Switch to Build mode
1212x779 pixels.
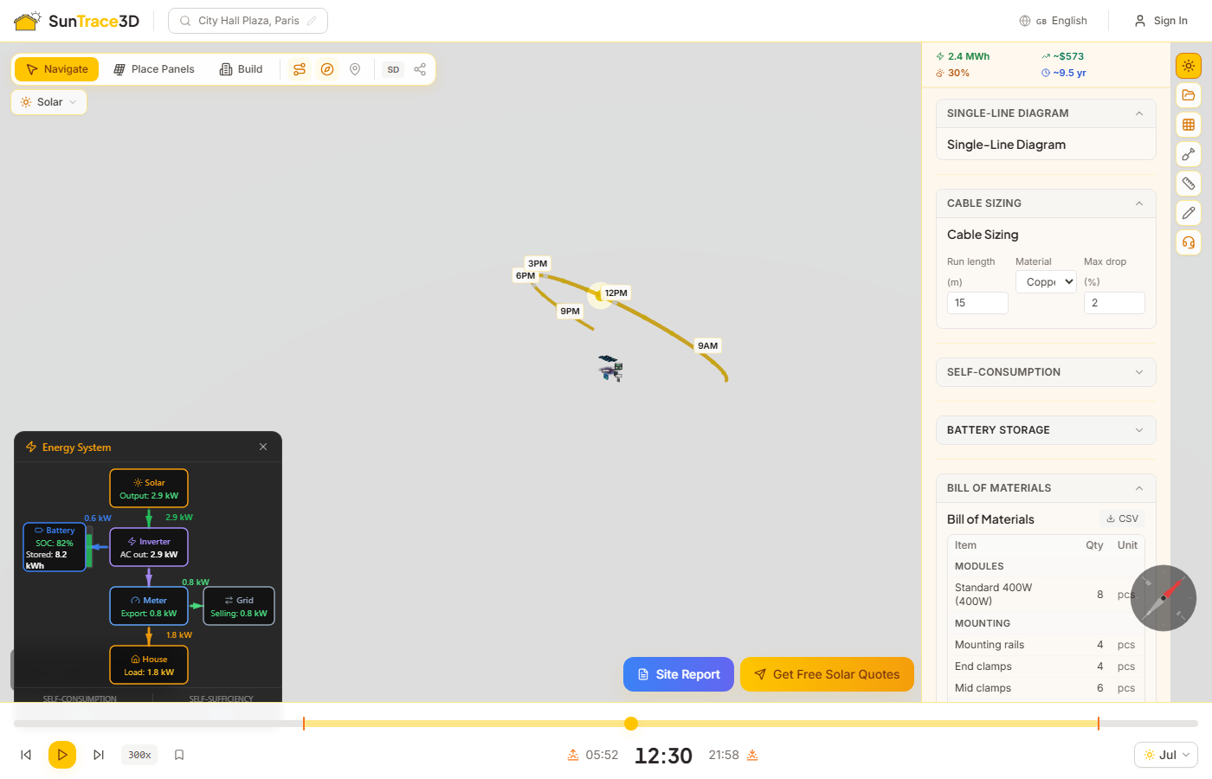pos(241,69)
